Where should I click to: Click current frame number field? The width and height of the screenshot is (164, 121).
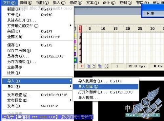[117, 66]
